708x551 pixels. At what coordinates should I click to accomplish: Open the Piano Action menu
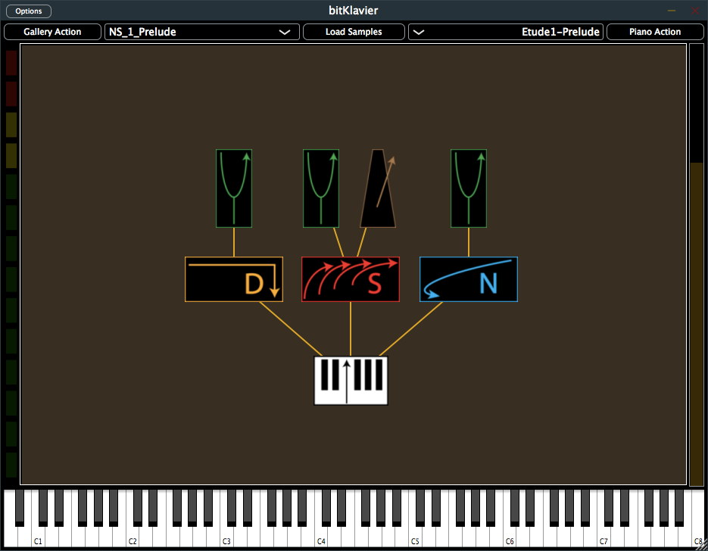[655, 32]
